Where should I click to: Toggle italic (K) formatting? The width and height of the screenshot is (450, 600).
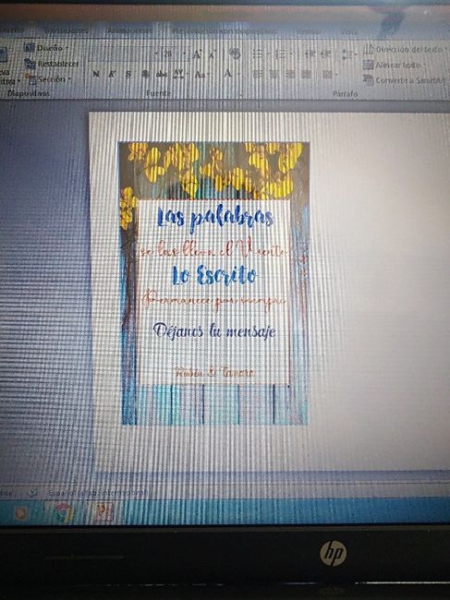click(112, 74)
